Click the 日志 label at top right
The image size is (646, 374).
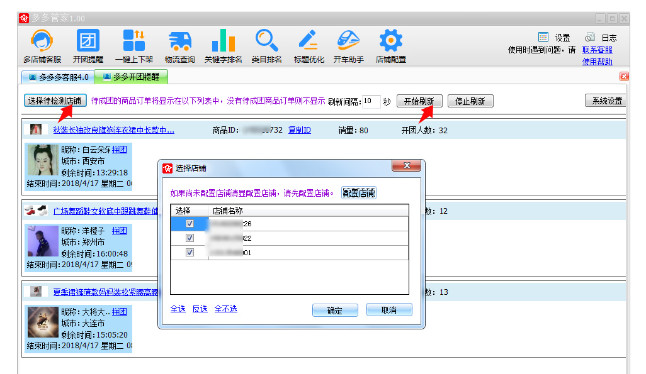[609, 38]
